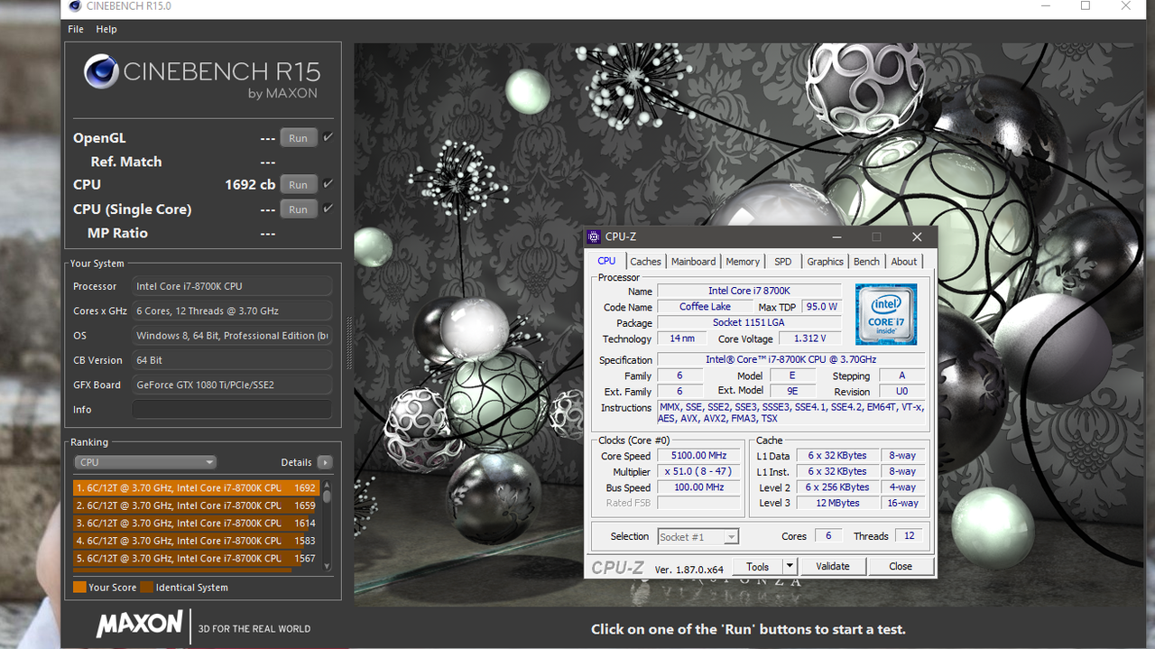The height and width of the screenshot is (649, 1155).
Task: Toggle the OpenGL test checkmark
Action: [x=328, y=137]
